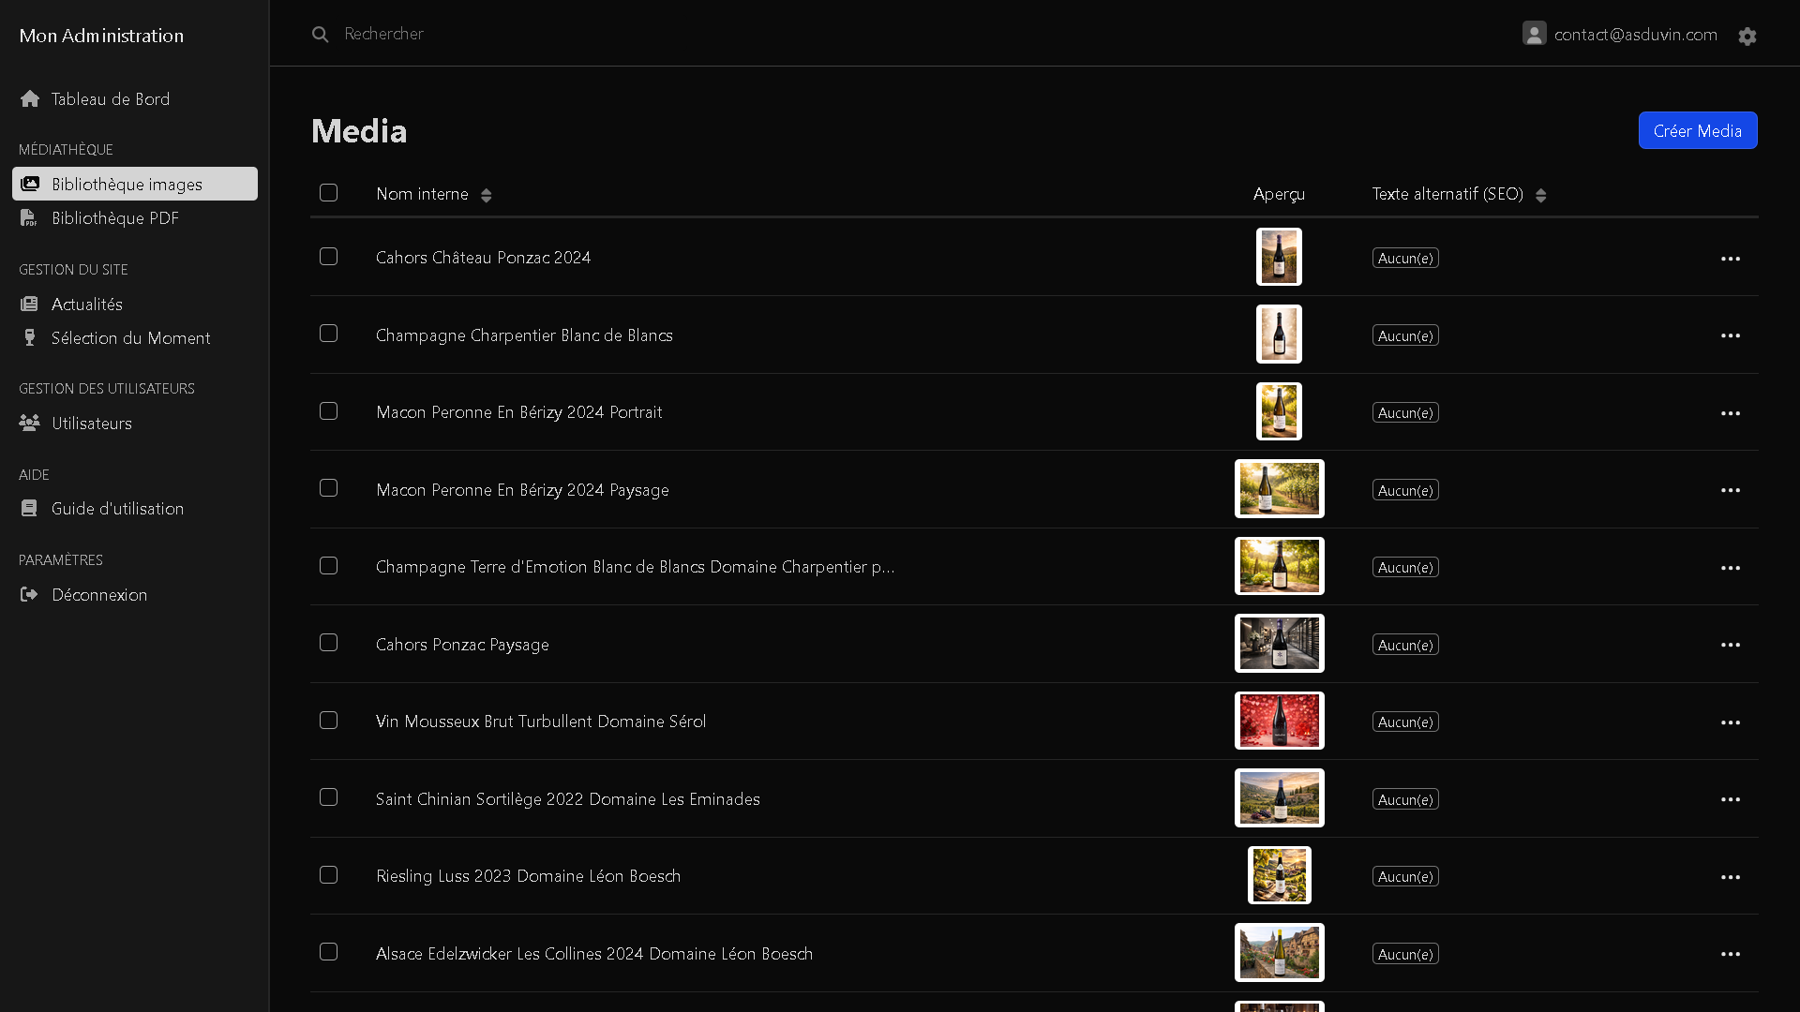Click the search magnifier icon
Image resolution: width=1800 pixels, height=1012 pixels.
click(x=321, y=35)
